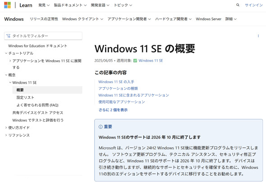
Task: Expand the 使い方ガイド section
Action: click(6, 128)
